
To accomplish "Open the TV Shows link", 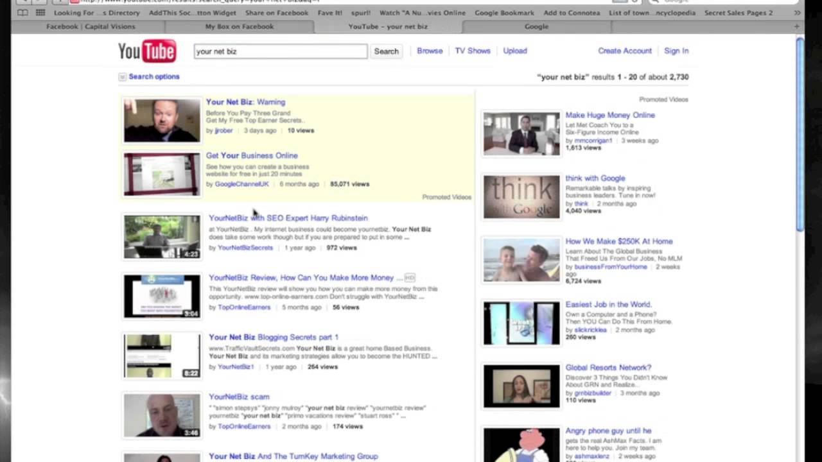I will [473, 51].
